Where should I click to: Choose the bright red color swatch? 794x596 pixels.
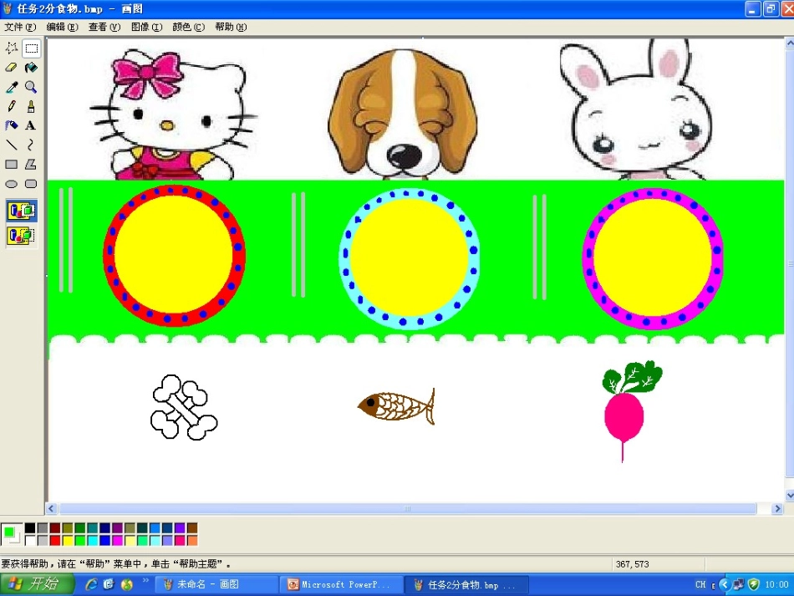tap(55, 540)
